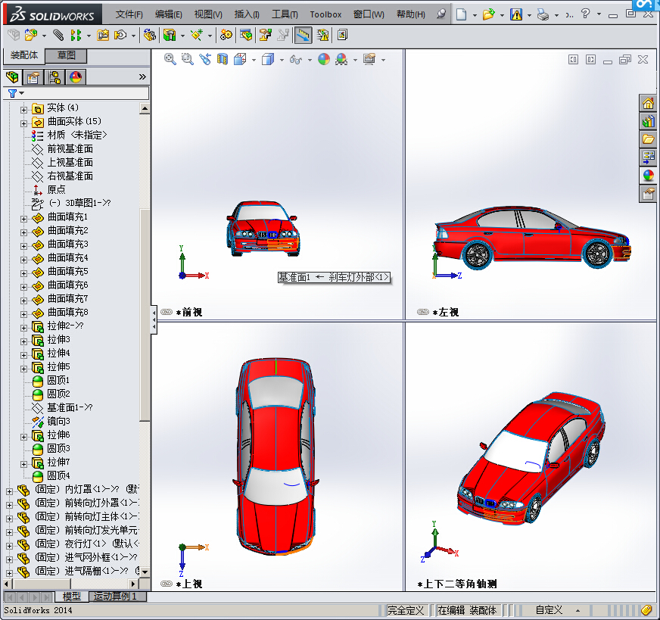Click the Apply Scene icon
660x620 pixels.
point(341,59)
